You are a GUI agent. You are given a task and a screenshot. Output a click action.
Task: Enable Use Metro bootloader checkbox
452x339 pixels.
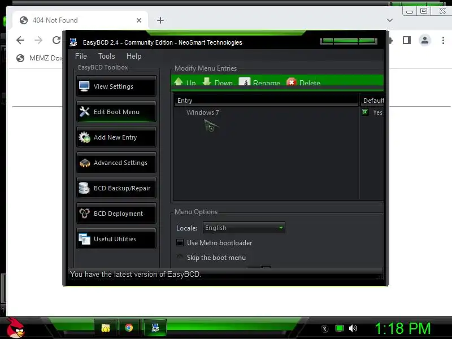(180, 243)
